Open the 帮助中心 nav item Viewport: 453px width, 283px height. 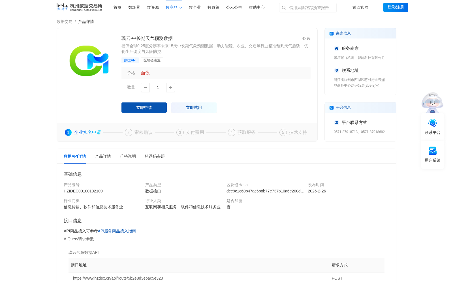click(x=257, y=8)
